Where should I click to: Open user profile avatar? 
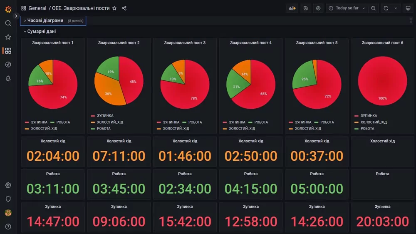[x=8, y=213]
